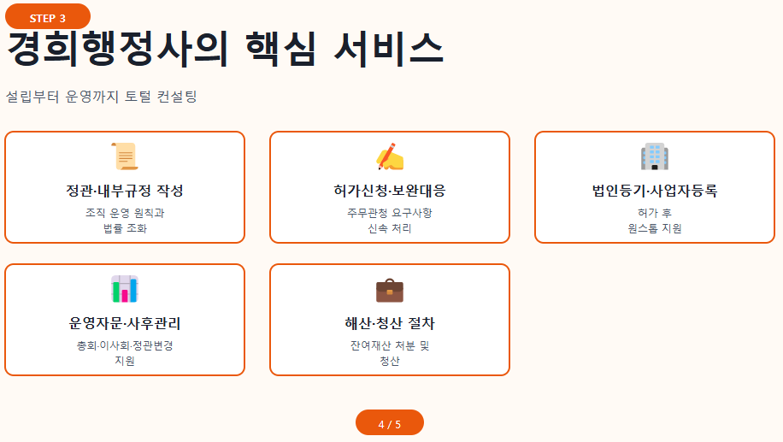
Task: Click the scroll document icon
Action: tap(125, 156)
